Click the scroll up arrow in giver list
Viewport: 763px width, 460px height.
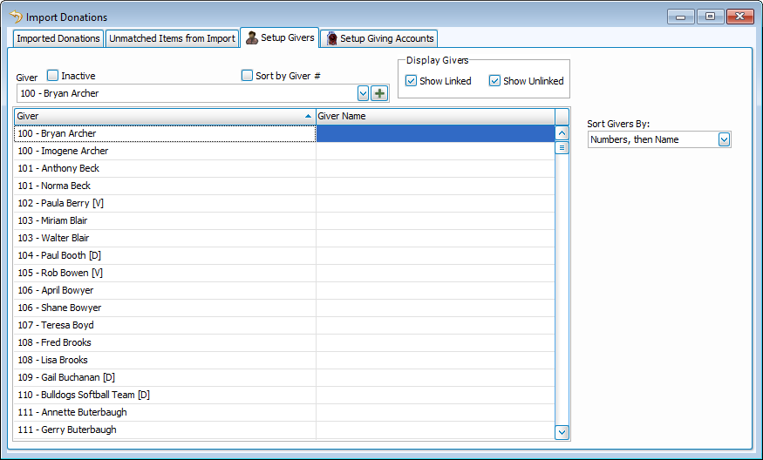562,133
